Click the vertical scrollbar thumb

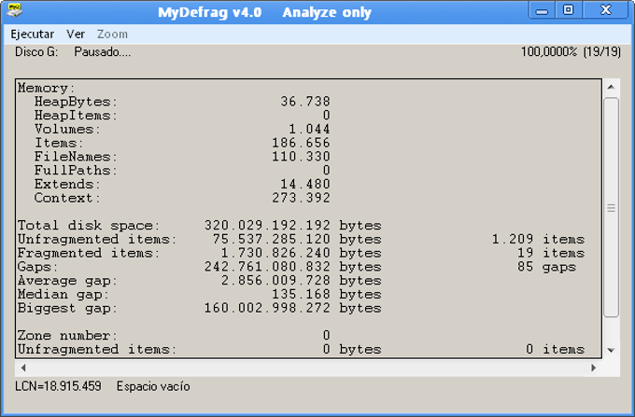[x=611, y=207]
